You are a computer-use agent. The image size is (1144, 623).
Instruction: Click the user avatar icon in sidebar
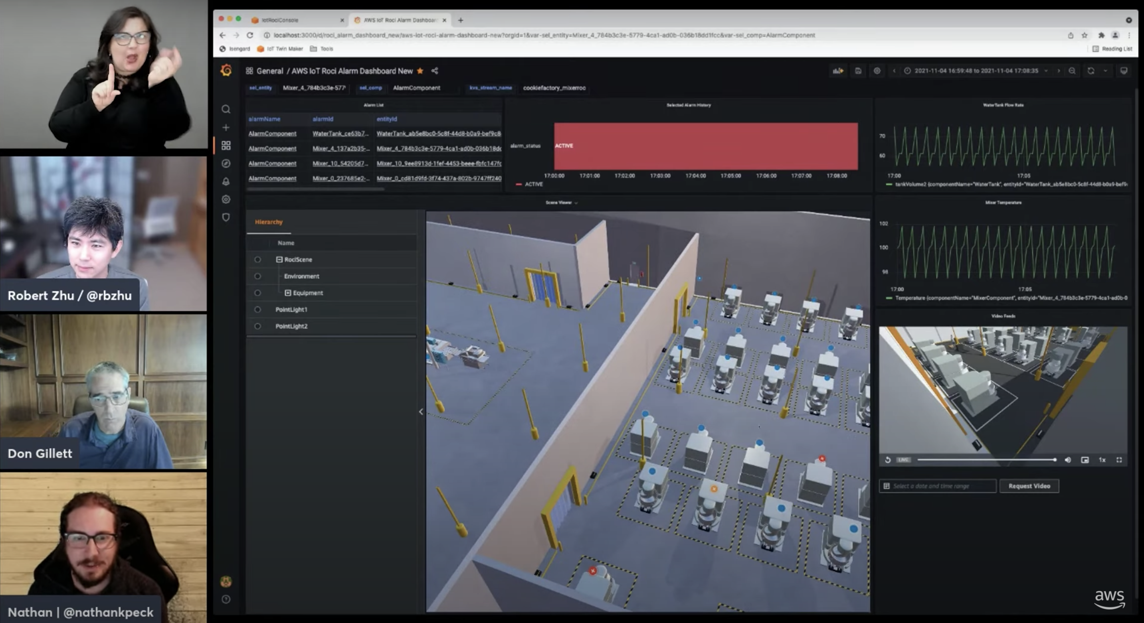point(226,581)
